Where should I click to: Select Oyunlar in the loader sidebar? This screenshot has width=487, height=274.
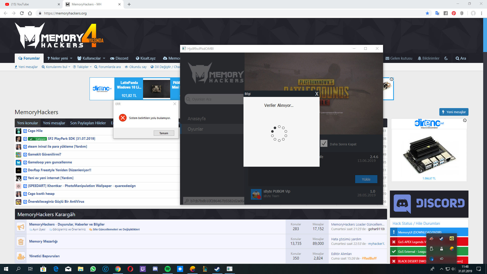pyautogui.click(x=212, y=129)
